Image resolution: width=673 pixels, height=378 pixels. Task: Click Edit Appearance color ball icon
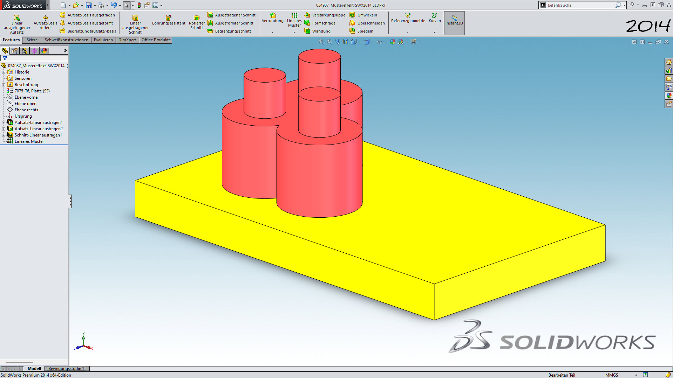click(393, 42)
